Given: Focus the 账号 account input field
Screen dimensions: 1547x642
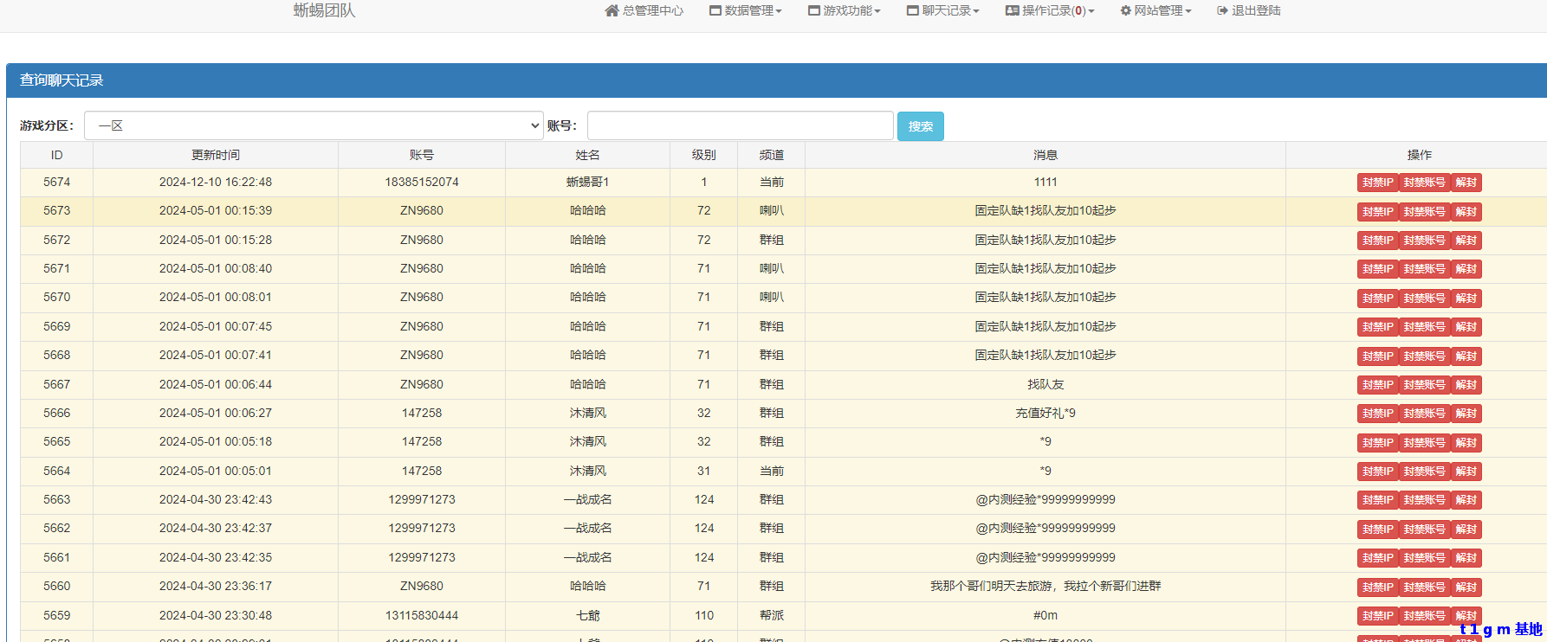Looking at the screenshot, I should click(740, 125).
